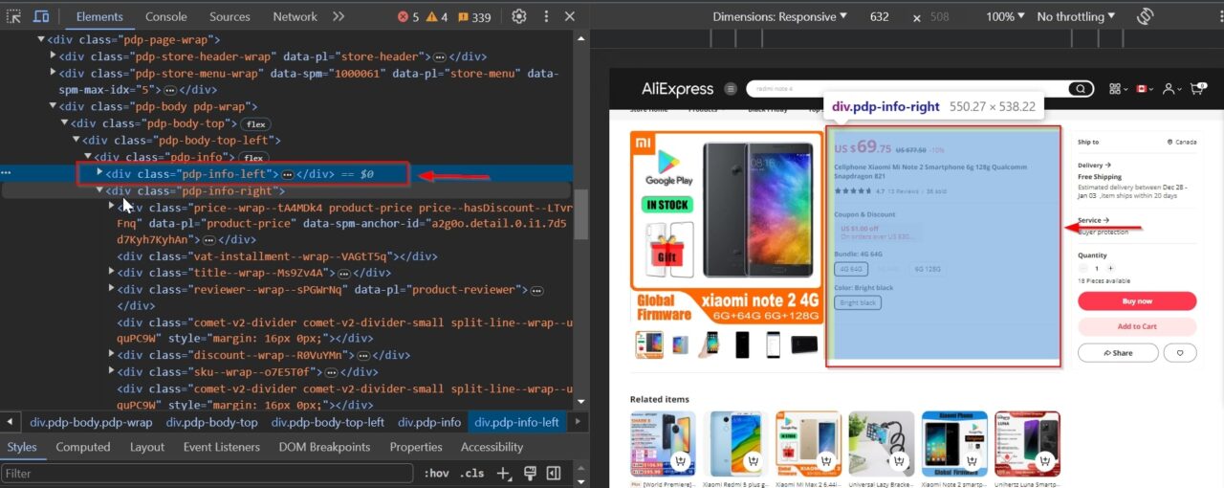Toggle flex badge on pdp-info div

coord(252,158)
